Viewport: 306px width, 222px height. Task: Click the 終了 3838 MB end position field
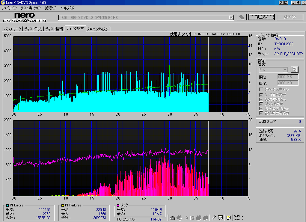(288, 83)
